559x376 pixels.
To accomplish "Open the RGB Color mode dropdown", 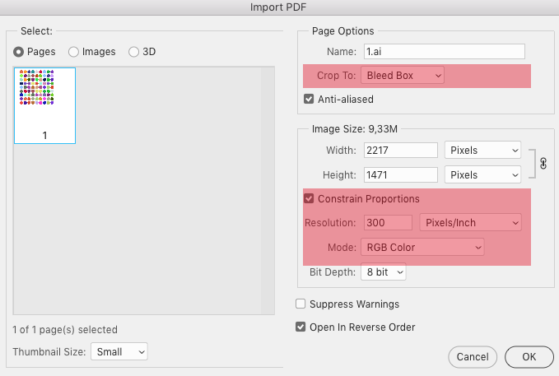I will pyautogui.click(x=422, y=247).
